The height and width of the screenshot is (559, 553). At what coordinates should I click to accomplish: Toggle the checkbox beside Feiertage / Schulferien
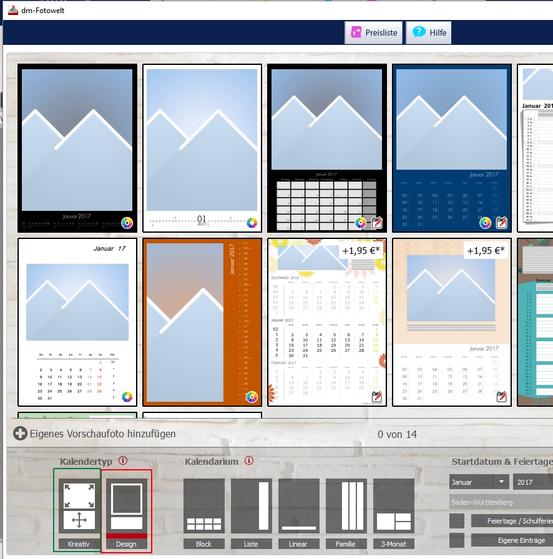click(457, 521)
